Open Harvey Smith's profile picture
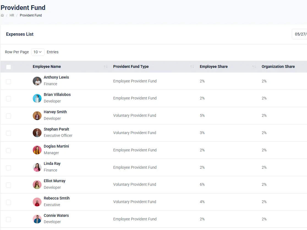 [37, 116]
